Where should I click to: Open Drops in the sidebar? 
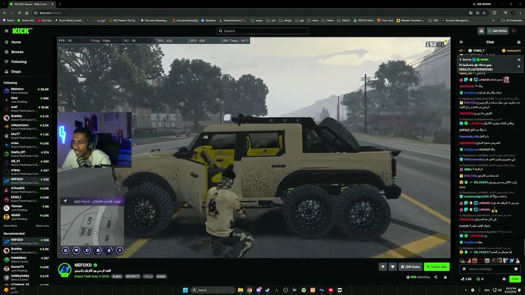[x=26, y=72]
